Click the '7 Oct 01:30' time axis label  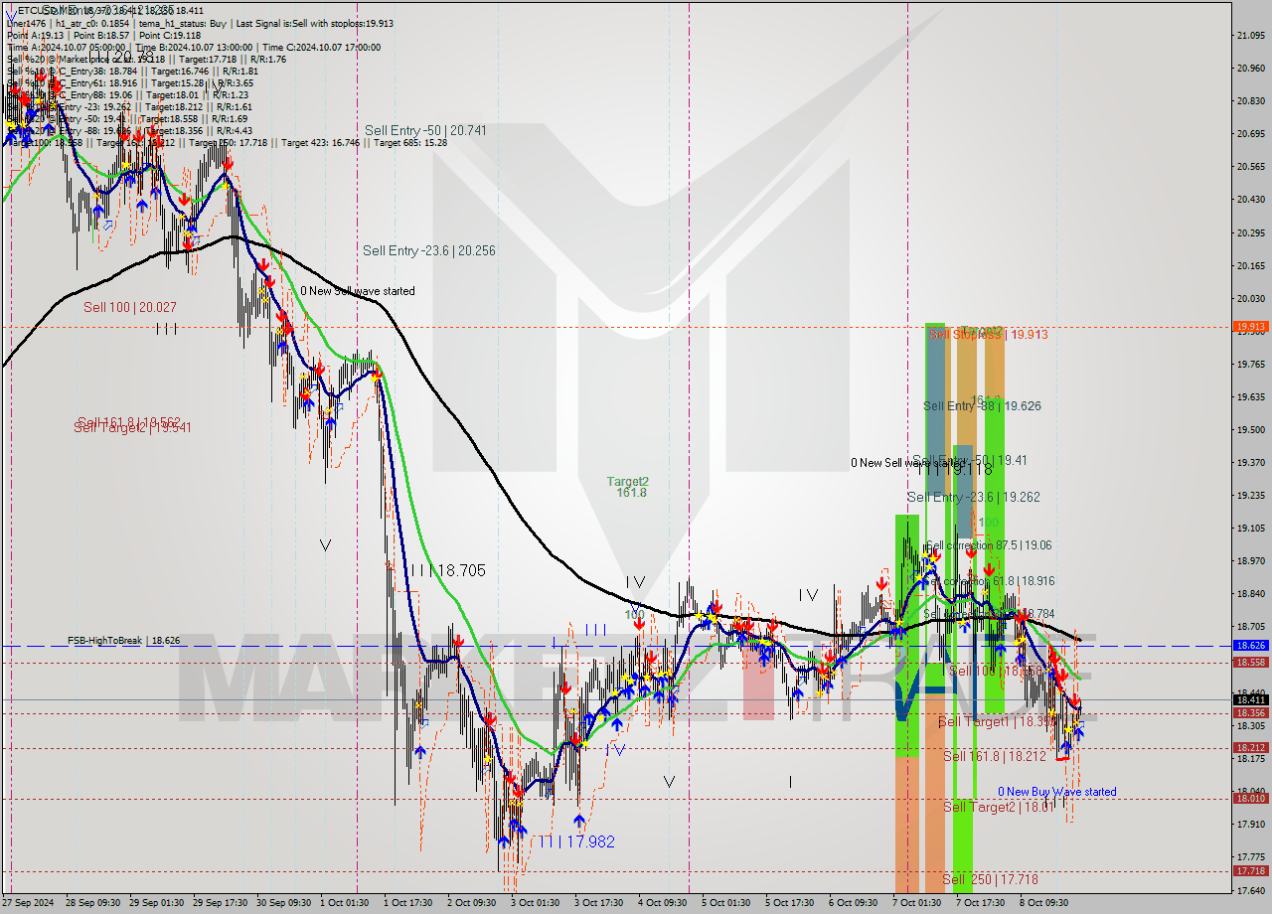pyautogui.click(x=917, y=903)
